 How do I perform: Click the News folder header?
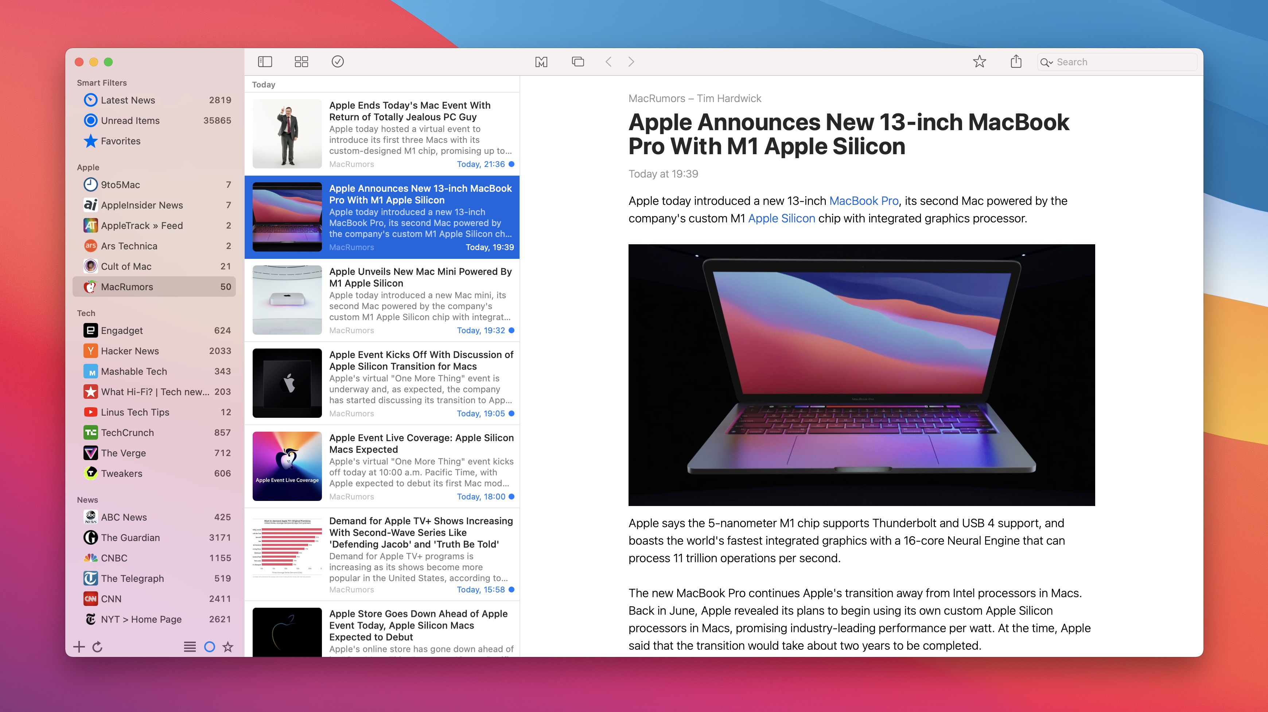click(87, 500)
